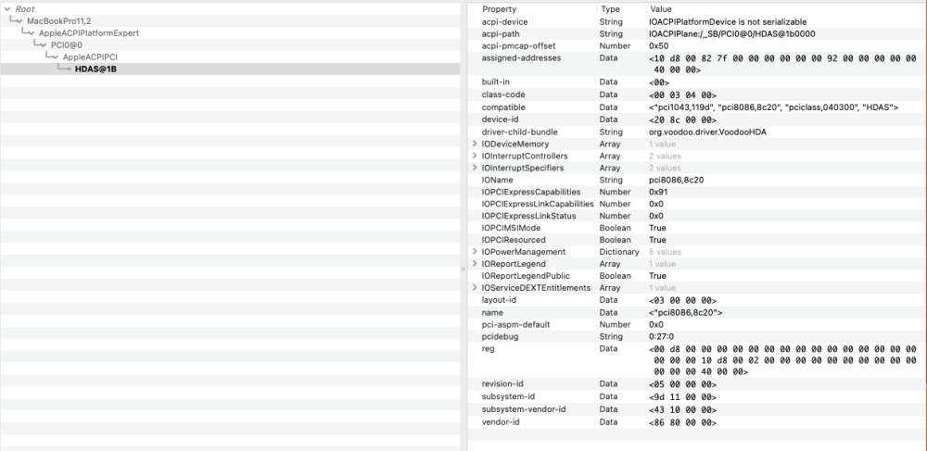Viewport: 927px width, 451px height.
Task: Expand the IODeviceMemory array
Action: click(x=474, y=144)
